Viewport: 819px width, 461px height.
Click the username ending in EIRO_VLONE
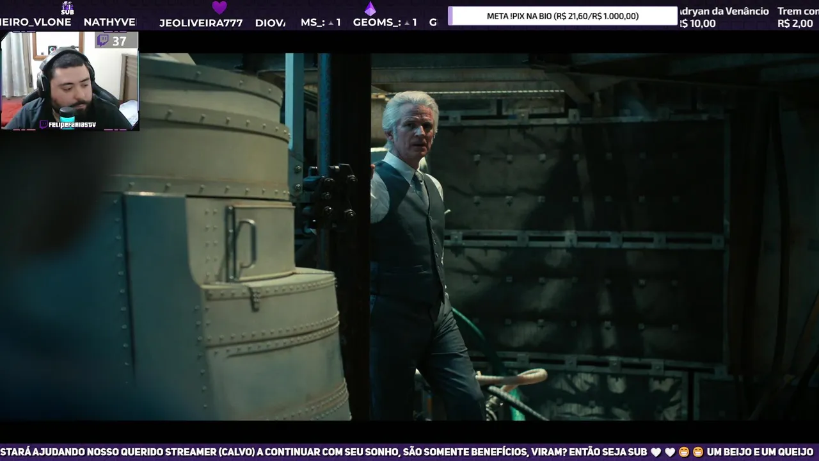(36, 22)
